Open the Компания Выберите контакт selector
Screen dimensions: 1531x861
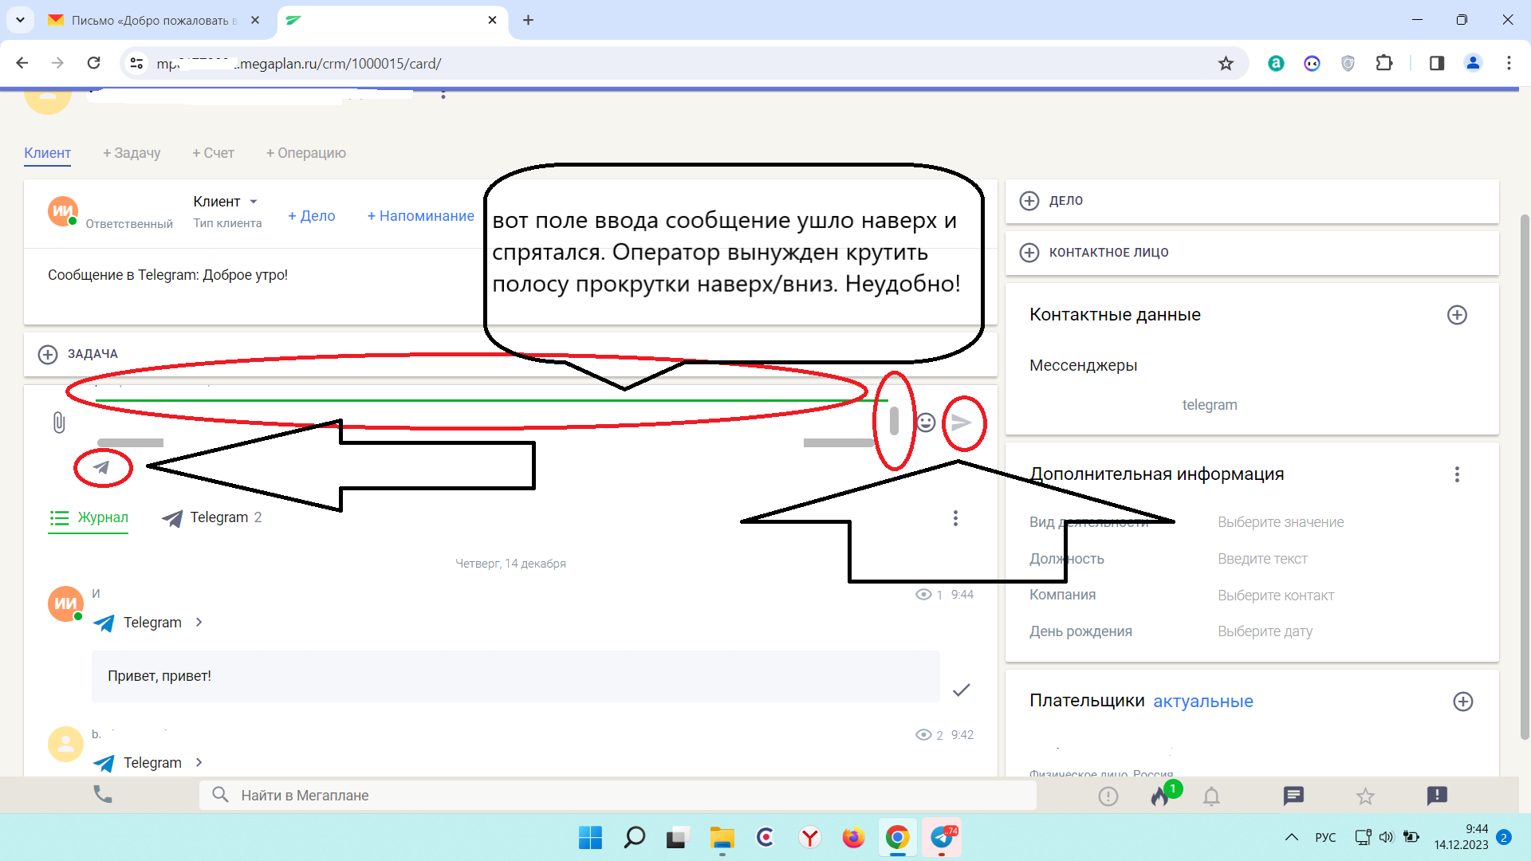point(1276,596)
